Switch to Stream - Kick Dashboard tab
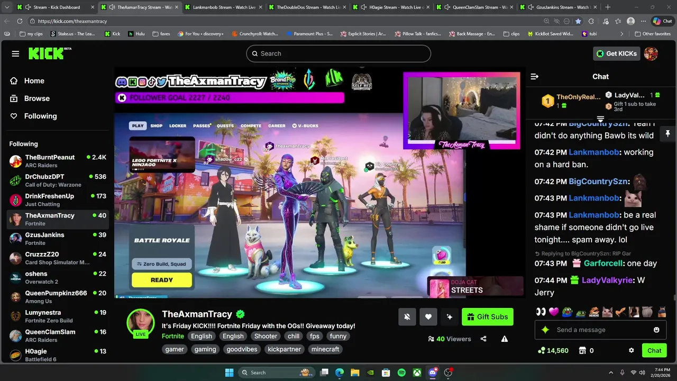Image resolution: width=677 pixels, height=381 pixels. 56,7
